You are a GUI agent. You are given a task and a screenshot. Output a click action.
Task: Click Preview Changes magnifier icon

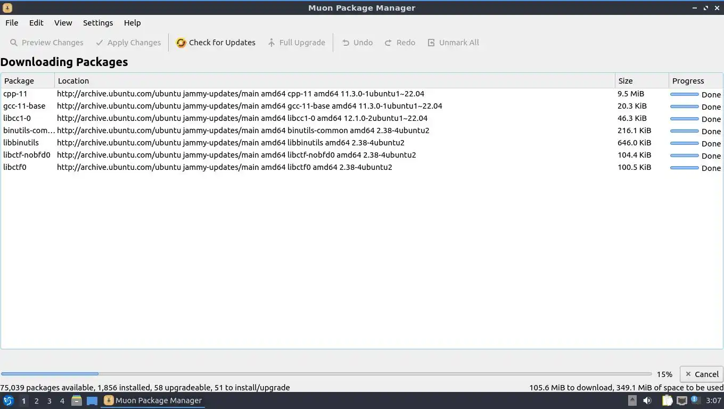[14, 43]
